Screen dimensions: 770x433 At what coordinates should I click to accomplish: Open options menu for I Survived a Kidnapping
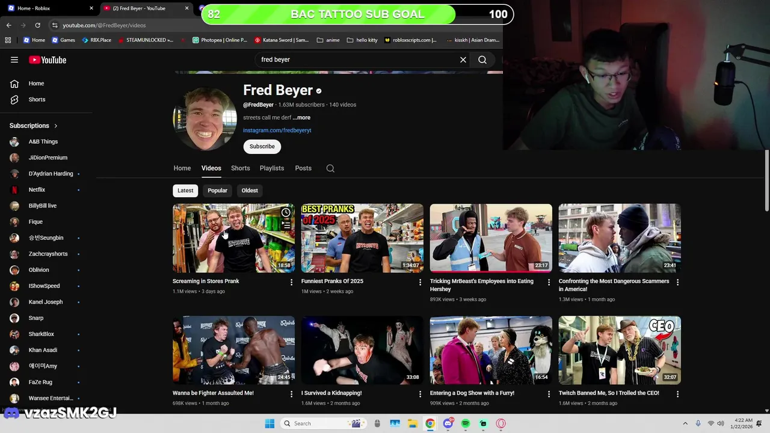coord(420,394)
